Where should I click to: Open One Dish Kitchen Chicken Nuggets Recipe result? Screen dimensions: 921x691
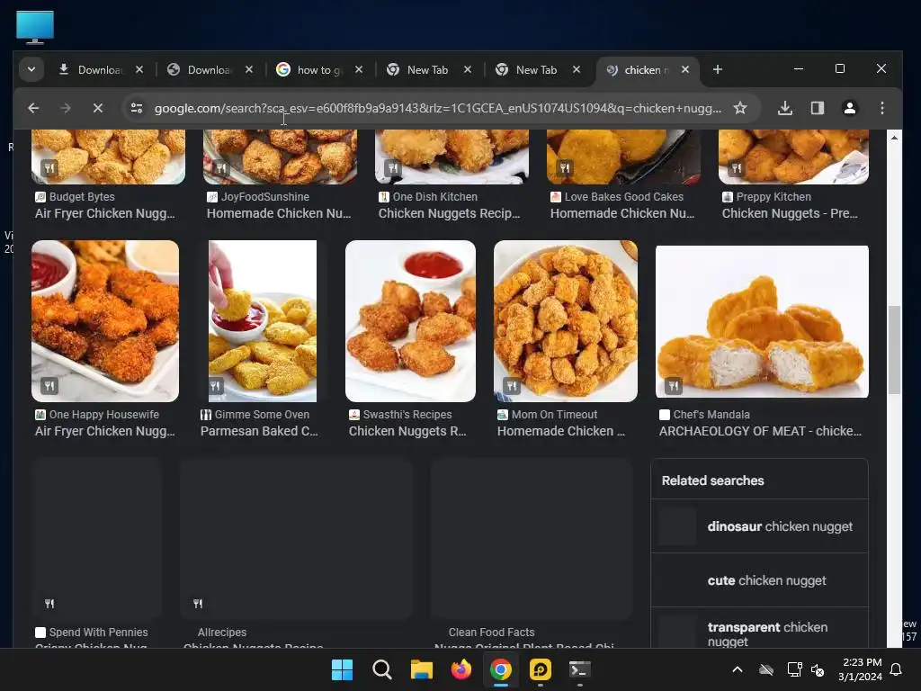(x=450, y=213)
